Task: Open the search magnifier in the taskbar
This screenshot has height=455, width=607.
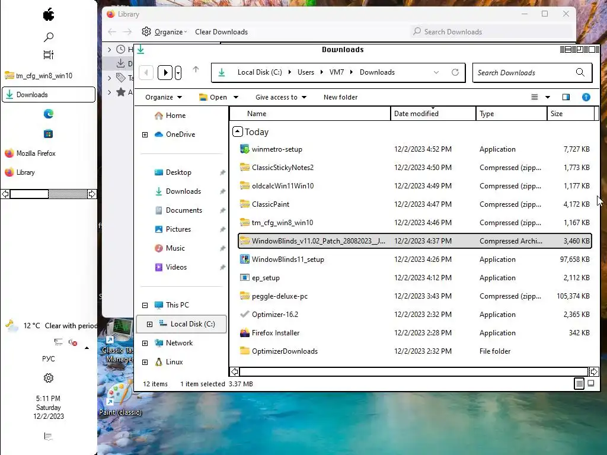Action: (49, 37)
